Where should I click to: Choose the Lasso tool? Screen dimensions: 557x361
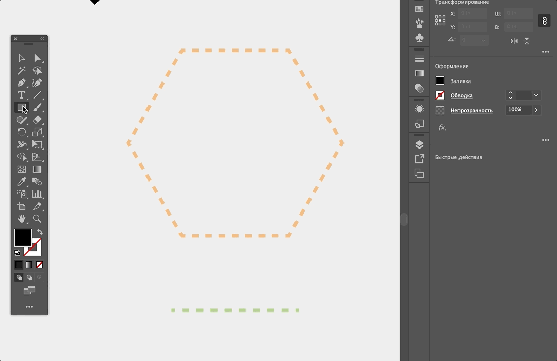pyautogui.click(x=37, y=70)
